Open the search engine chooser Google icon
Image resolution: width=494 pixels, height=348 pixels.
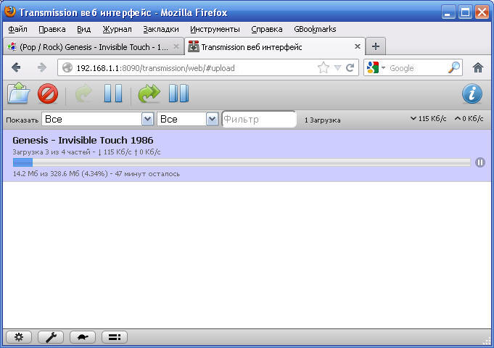376,67
